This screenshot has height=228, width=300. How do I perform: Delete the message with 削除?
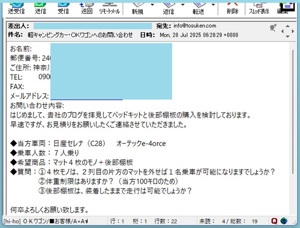(232, 7)
